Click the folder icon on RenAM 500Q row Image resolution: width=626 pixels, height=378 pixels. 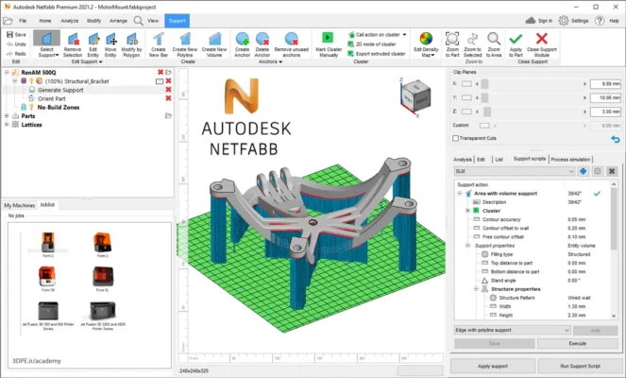[168, 73]
